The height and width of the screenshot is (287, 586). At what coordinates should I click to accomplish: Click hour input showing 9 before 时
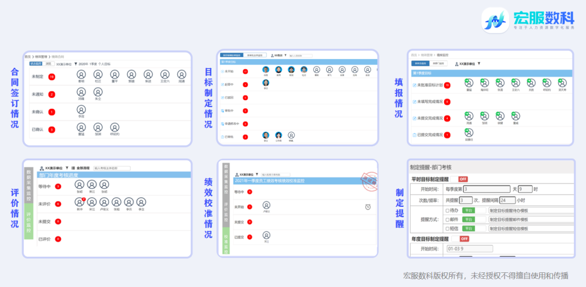pos(525,189)
